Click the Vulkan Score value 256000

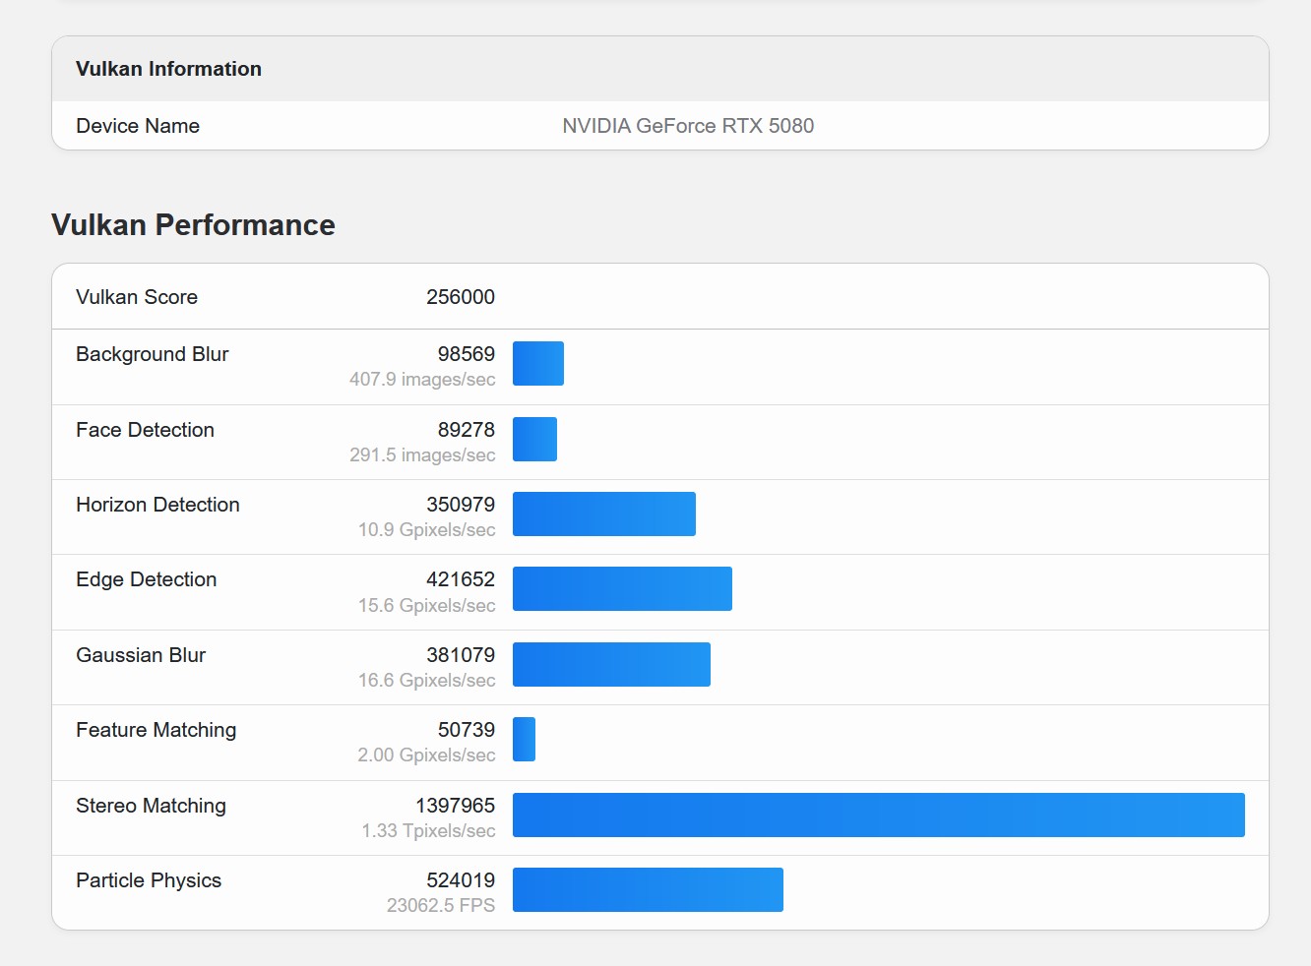(x=460, y=297)
